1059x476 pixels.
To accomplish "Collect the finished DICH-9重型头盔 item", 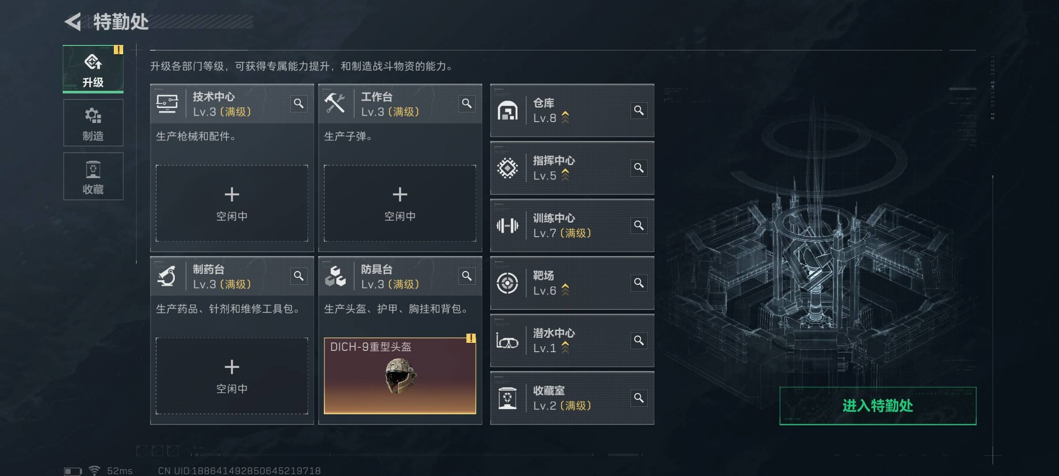I will point(400,376).
